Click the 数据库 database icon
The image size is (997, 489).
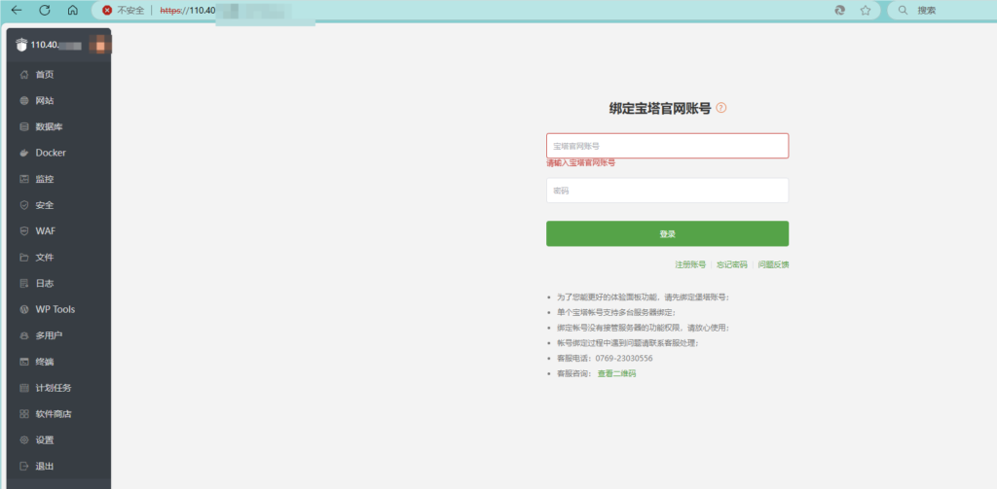tap(24, 127)
